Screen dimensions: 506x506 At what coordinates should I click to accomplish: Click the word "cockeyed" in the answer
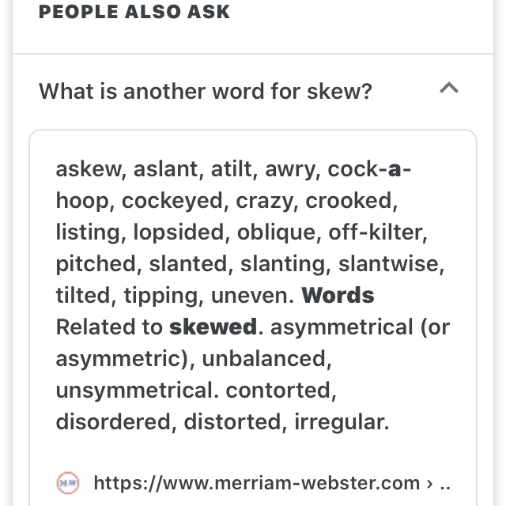(x=172, y=200)
